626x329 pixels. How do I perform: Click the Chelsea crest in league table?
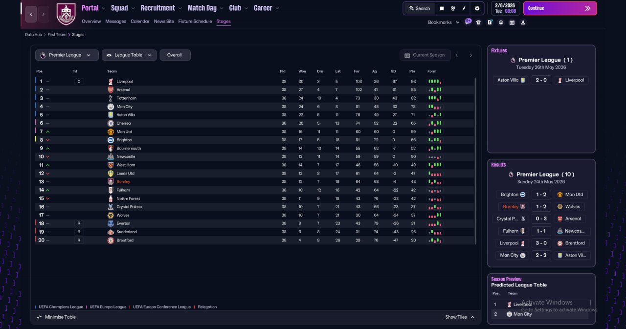pyautogui.click(x=111, y=123)
